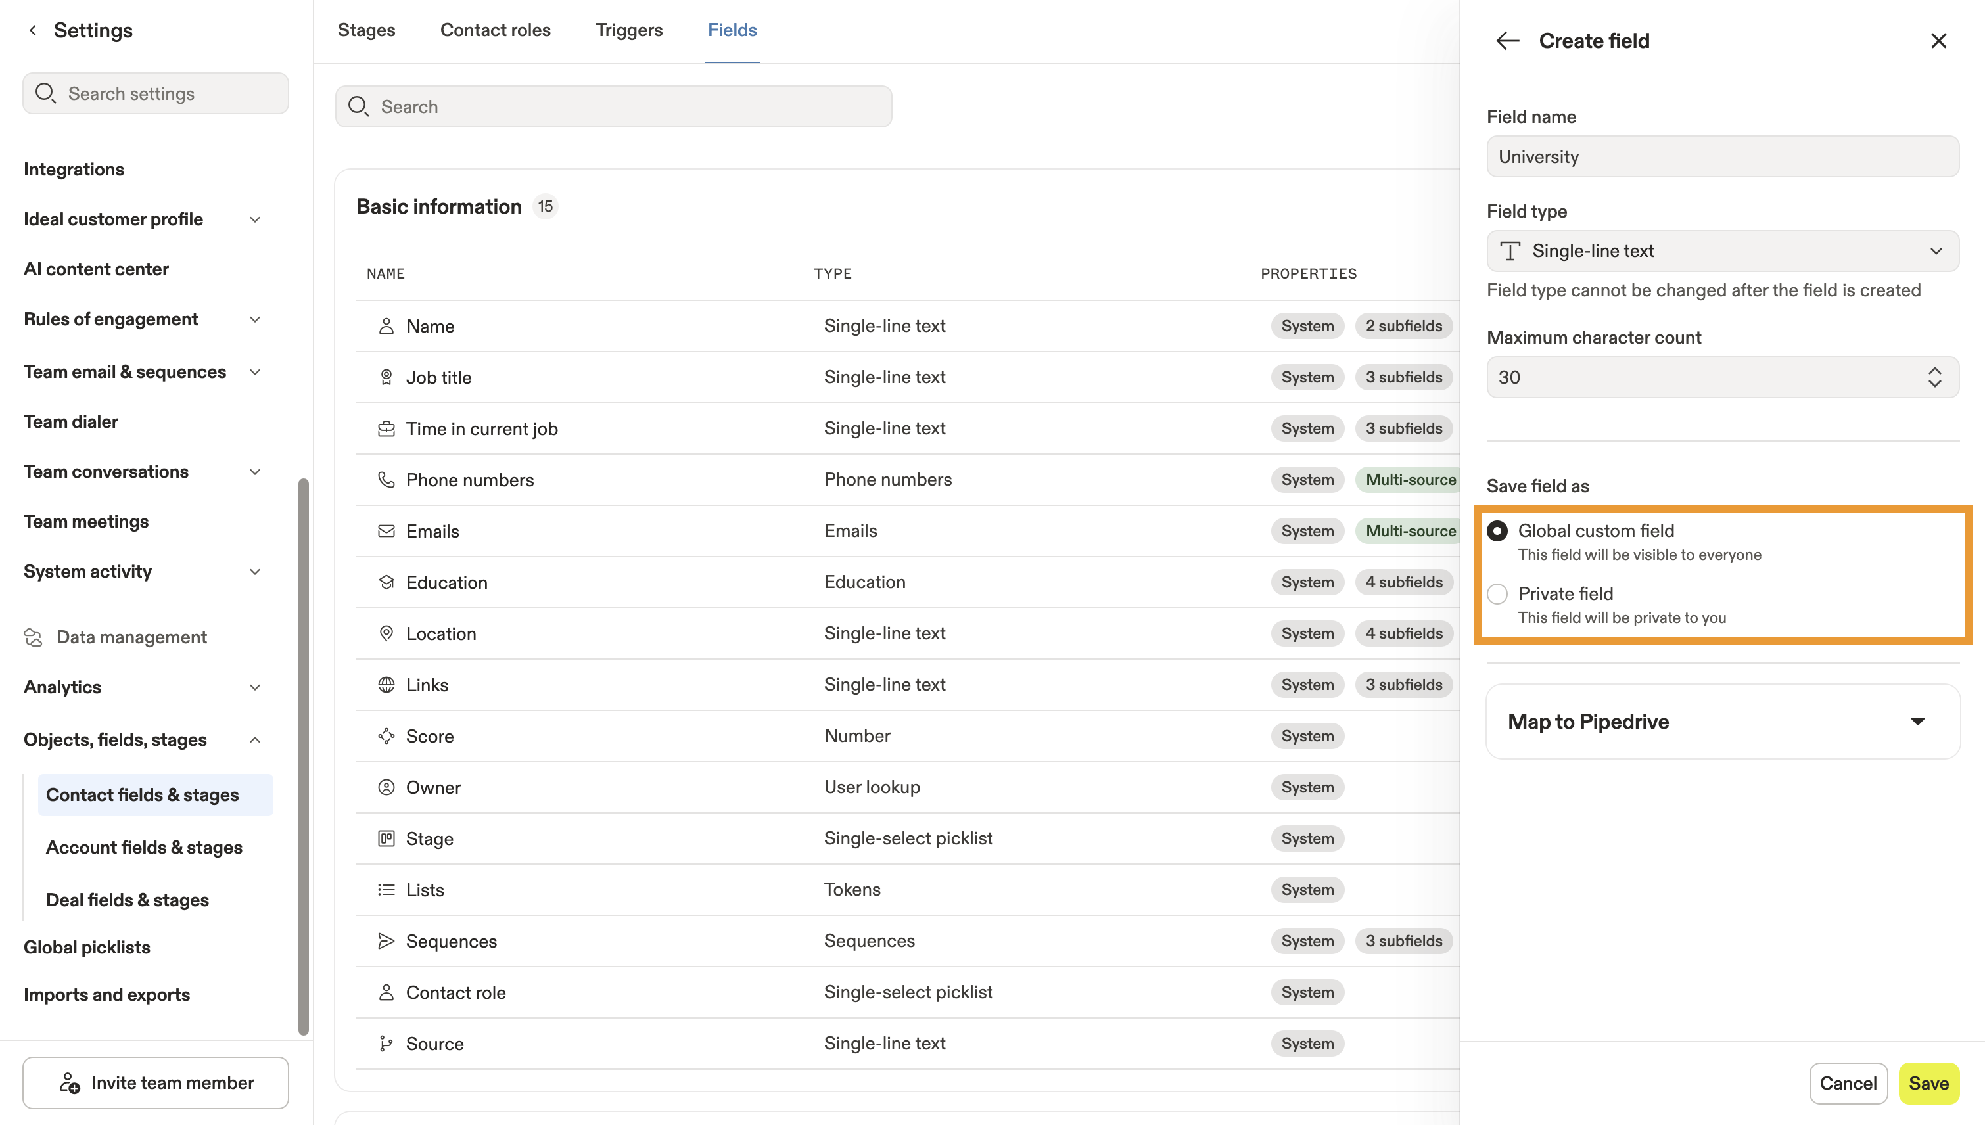Expand Ideal customer profile section

pyautogui.click(x=255, y=219)
